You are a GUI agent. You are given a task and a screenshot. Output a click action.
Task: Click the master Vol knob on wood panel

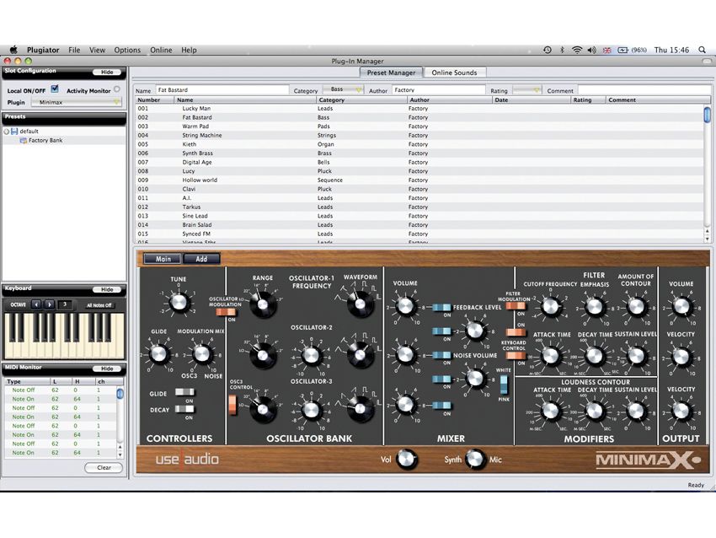click(406, 459)
